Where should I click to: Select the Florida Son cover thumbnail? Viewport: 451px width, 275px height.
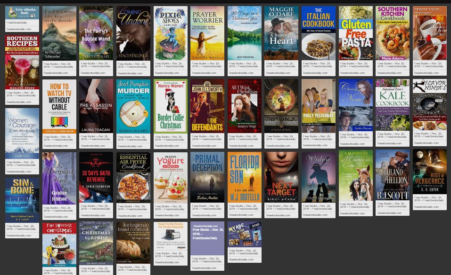244,179
